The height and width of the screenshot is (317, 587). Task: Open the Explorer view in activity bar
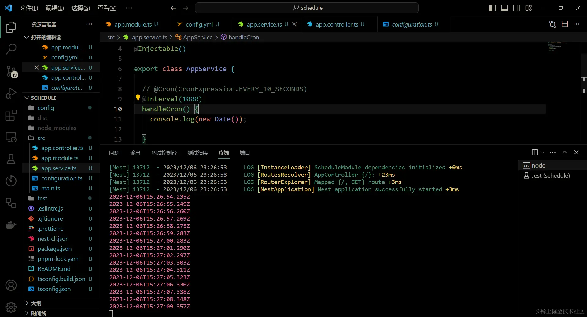11,27
